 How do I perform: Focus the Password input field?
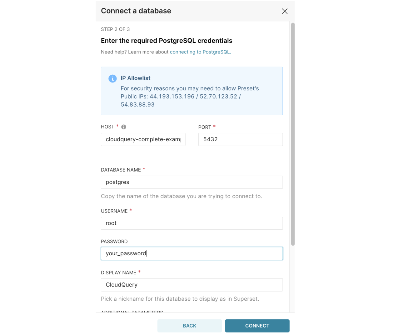click(x=192, y=253)
